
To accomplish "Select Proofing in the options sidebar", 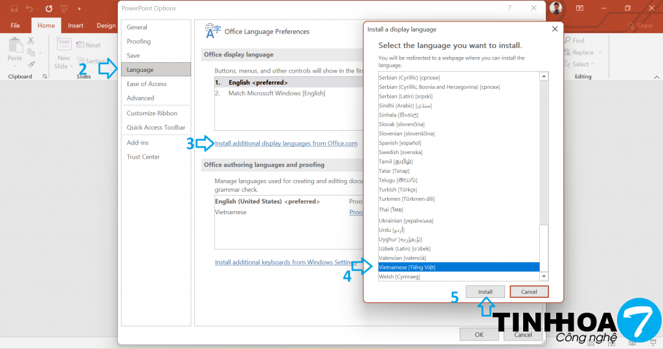I will tap(139, 41).
